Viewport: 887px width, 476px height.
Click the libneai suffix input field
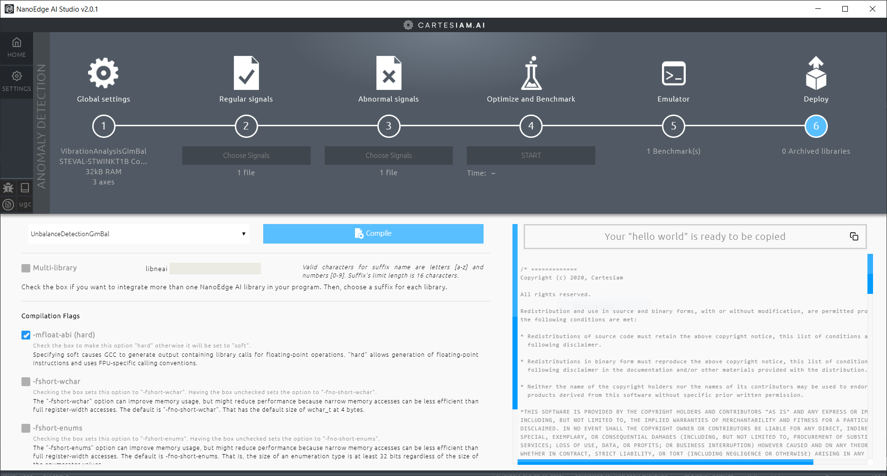click(215, 268)
